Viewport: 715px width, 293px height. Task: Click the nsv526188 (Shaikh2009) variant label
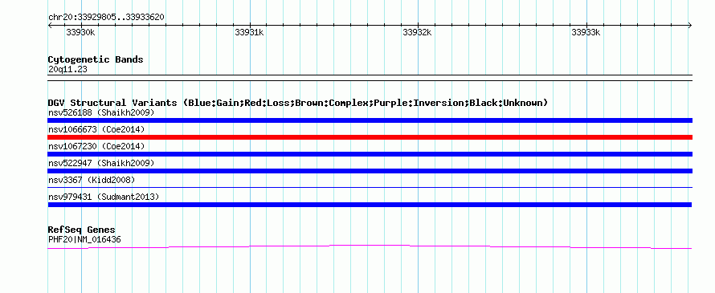pyautogui.click(x=101, y=112)
